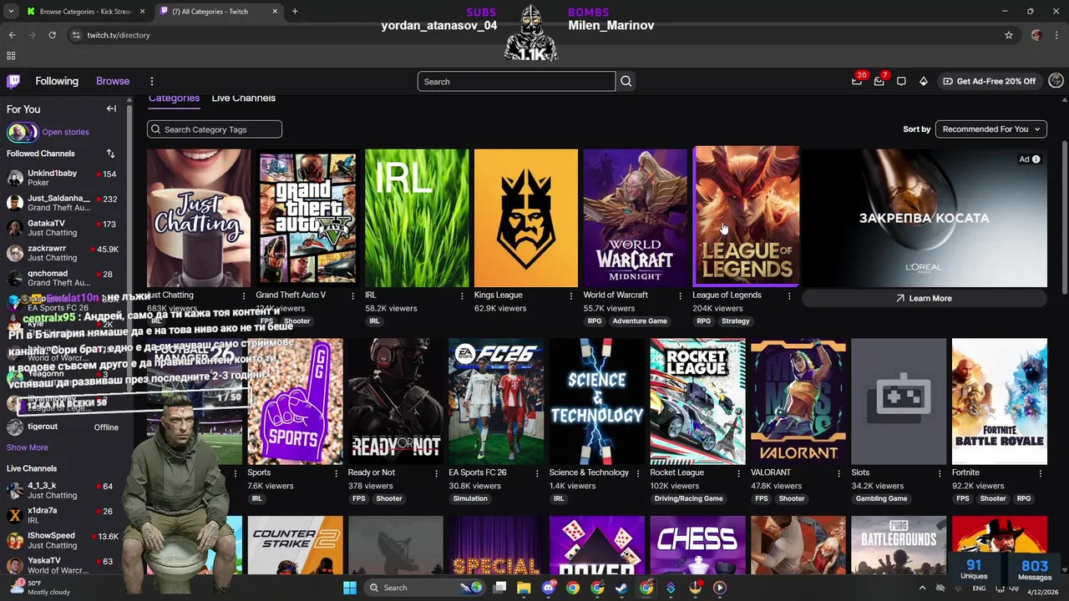The image size is (1069, 601).
Task: Open the user avatar menu
Action: point(1056,81)
